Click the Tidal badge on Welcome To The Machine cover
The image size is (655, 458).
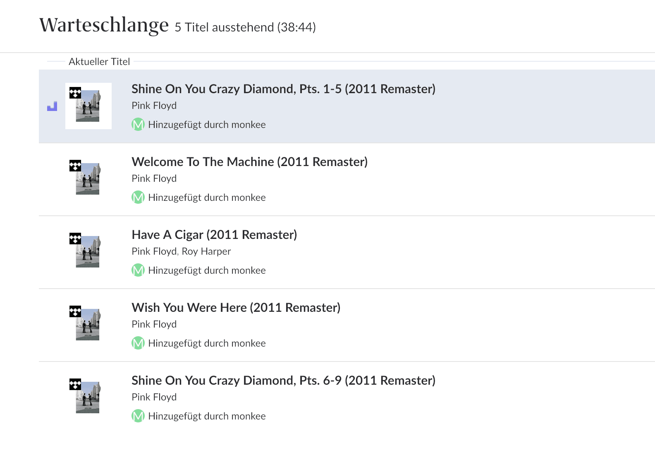click(x=75, y=166)
